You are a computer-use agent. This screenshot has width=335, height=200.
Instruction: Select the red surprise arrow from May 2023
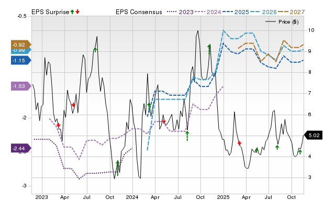point(73,105)
